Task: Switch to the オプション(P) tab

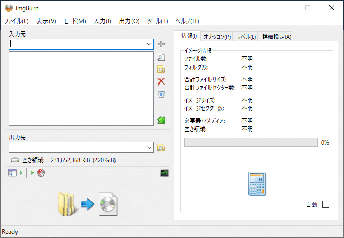Action: 217,37
